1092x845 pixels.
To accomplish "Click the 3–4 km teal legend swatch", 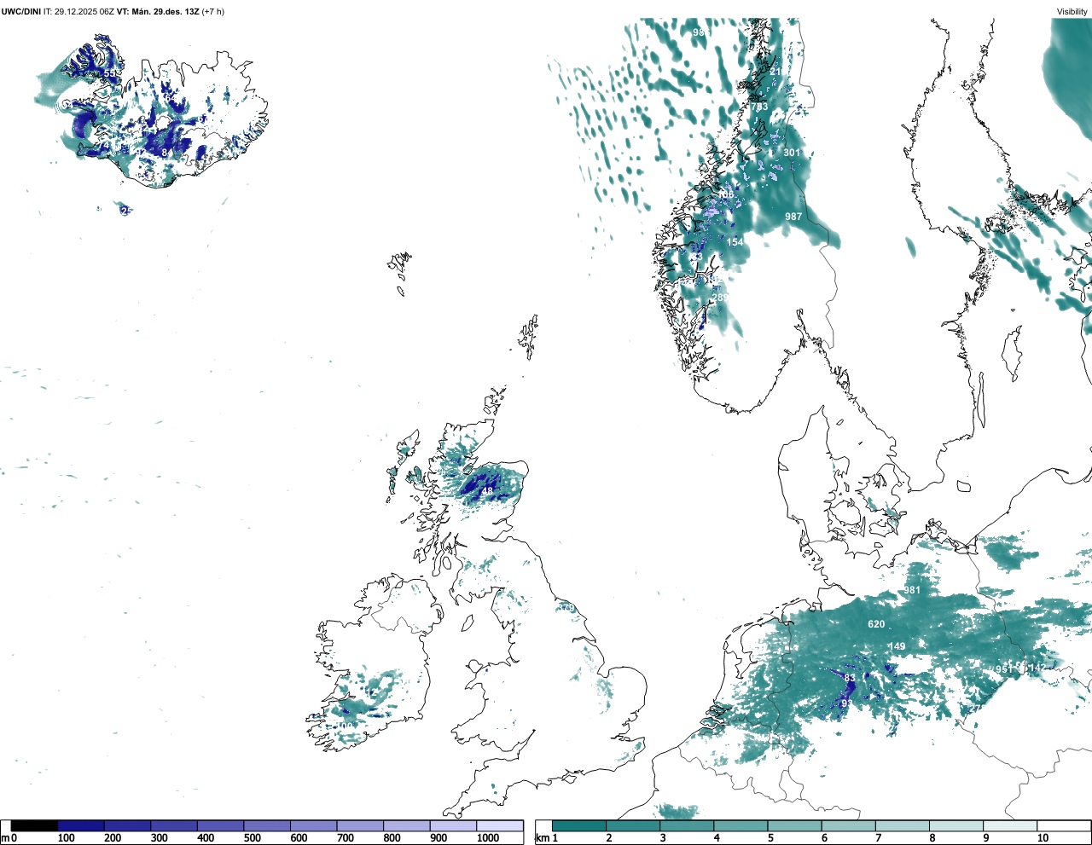I will click(x=687, y=825).
